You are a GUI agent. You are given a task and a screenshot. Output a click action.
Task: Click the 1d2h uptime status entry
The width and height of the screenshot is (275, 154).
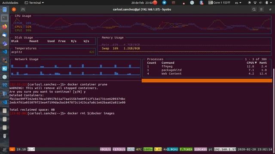pyautogui.click(x=131, y=149)
